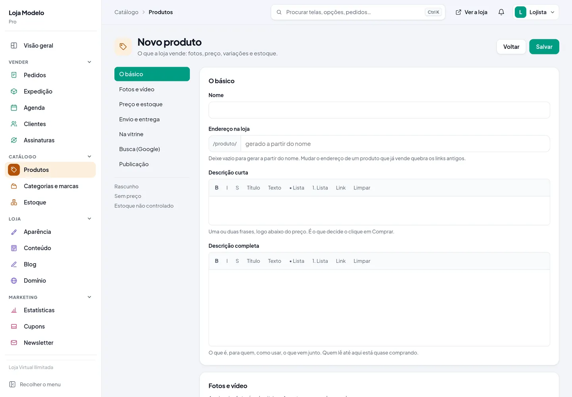
Task: Click the Ver a loja external link icon
Action: (458, 12)
